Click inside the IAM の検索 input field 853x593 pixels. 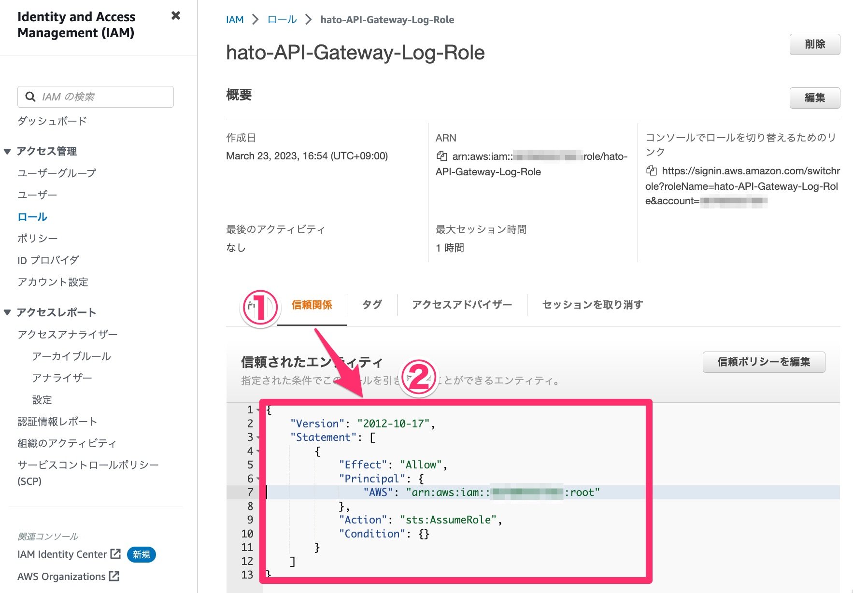[97, 97]
